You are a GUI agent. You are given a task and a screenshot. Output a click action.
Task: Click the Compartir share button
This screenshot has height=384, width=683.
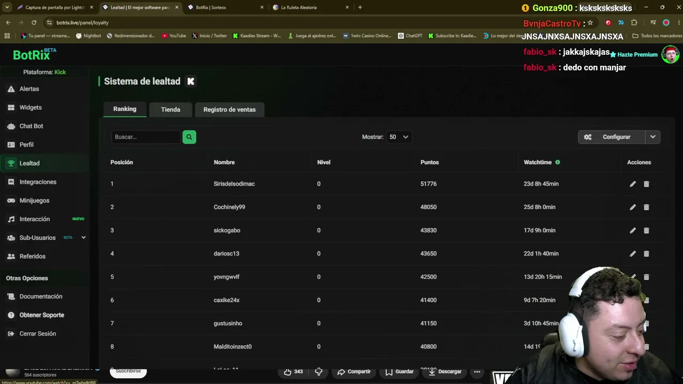pos(354,372)
